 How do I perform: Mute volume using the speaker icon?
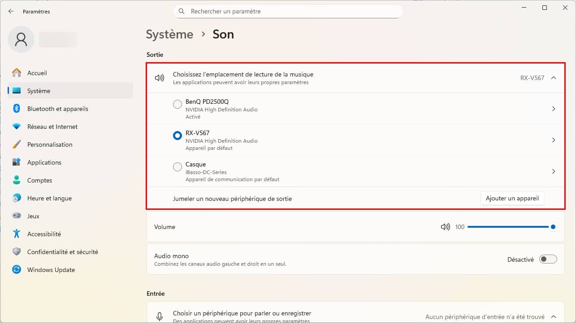[x=445, y=227]
